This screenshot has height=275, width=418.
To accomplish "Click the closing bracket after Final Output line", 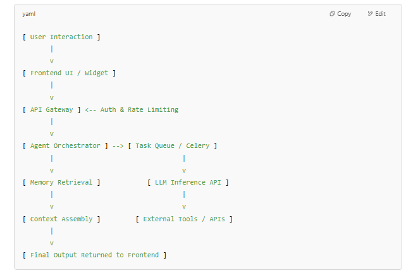I will point(165,255).
